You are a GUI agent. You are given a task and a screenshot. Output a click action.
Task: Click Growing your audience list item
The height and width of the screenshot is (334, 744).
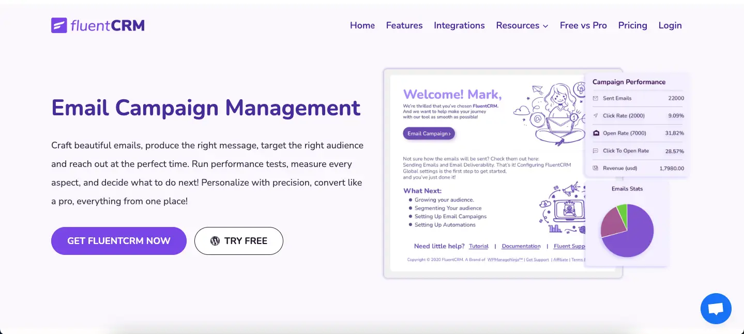[444, 200]
